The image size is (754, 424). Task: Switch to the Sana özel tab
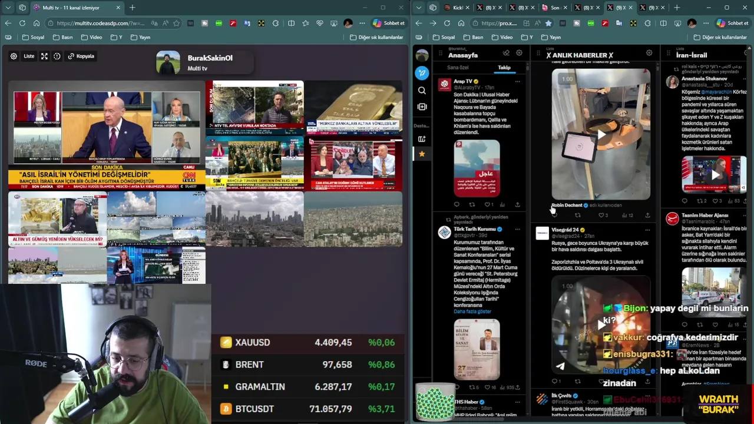pyautogui.click(x=458, y=68)
